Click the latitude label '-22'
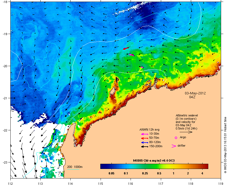The height and width of the screenshot is (185, 229). (x=5, y=130)
